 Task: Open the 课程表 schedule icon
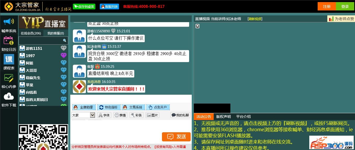tap(9, 59)
